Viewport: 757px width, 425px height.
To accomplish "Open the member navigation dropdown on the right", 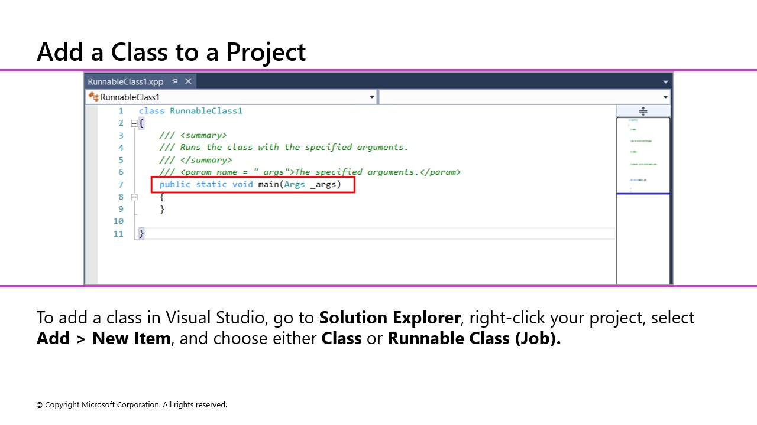I will 665,96.
